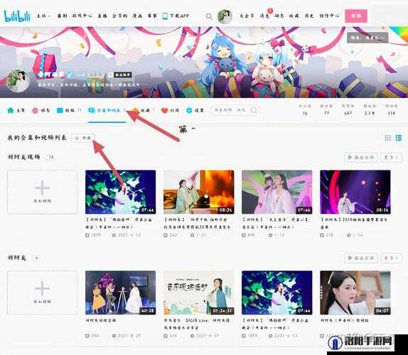Open 番剧 in the top navigation
The image size is (408, 355).
click(62, 16)
